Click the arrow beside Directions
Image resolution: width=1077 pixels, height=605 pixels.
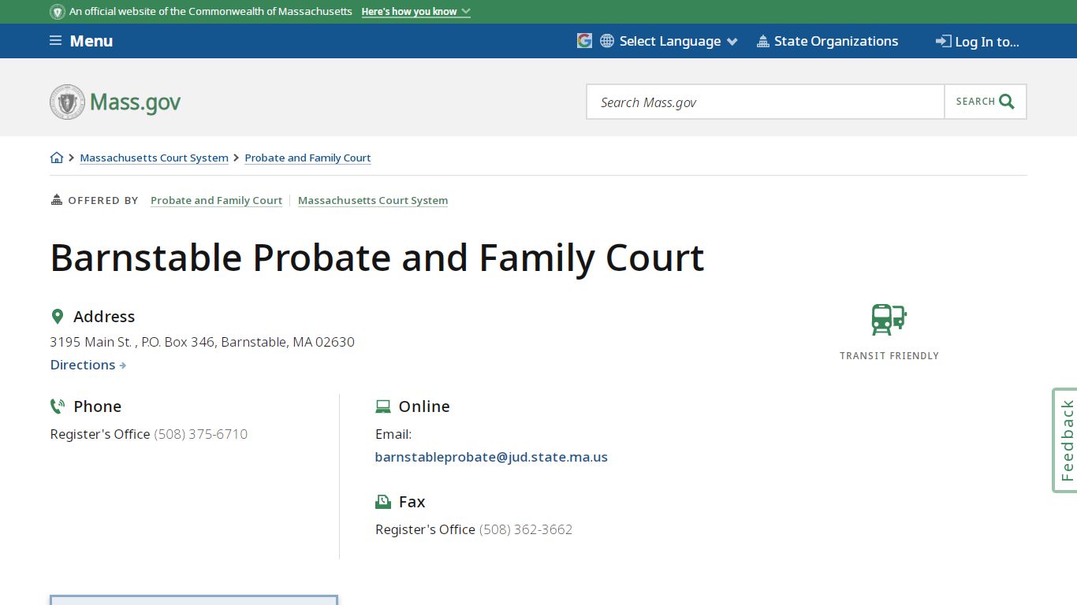pyautogui.click(x=123, y=366)
